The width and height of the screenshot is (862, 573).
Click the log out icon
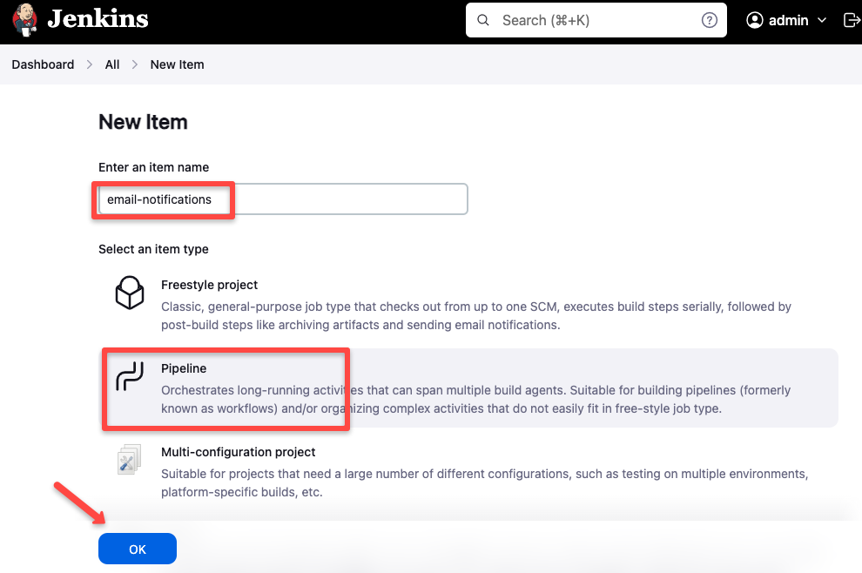pos(852,20)
